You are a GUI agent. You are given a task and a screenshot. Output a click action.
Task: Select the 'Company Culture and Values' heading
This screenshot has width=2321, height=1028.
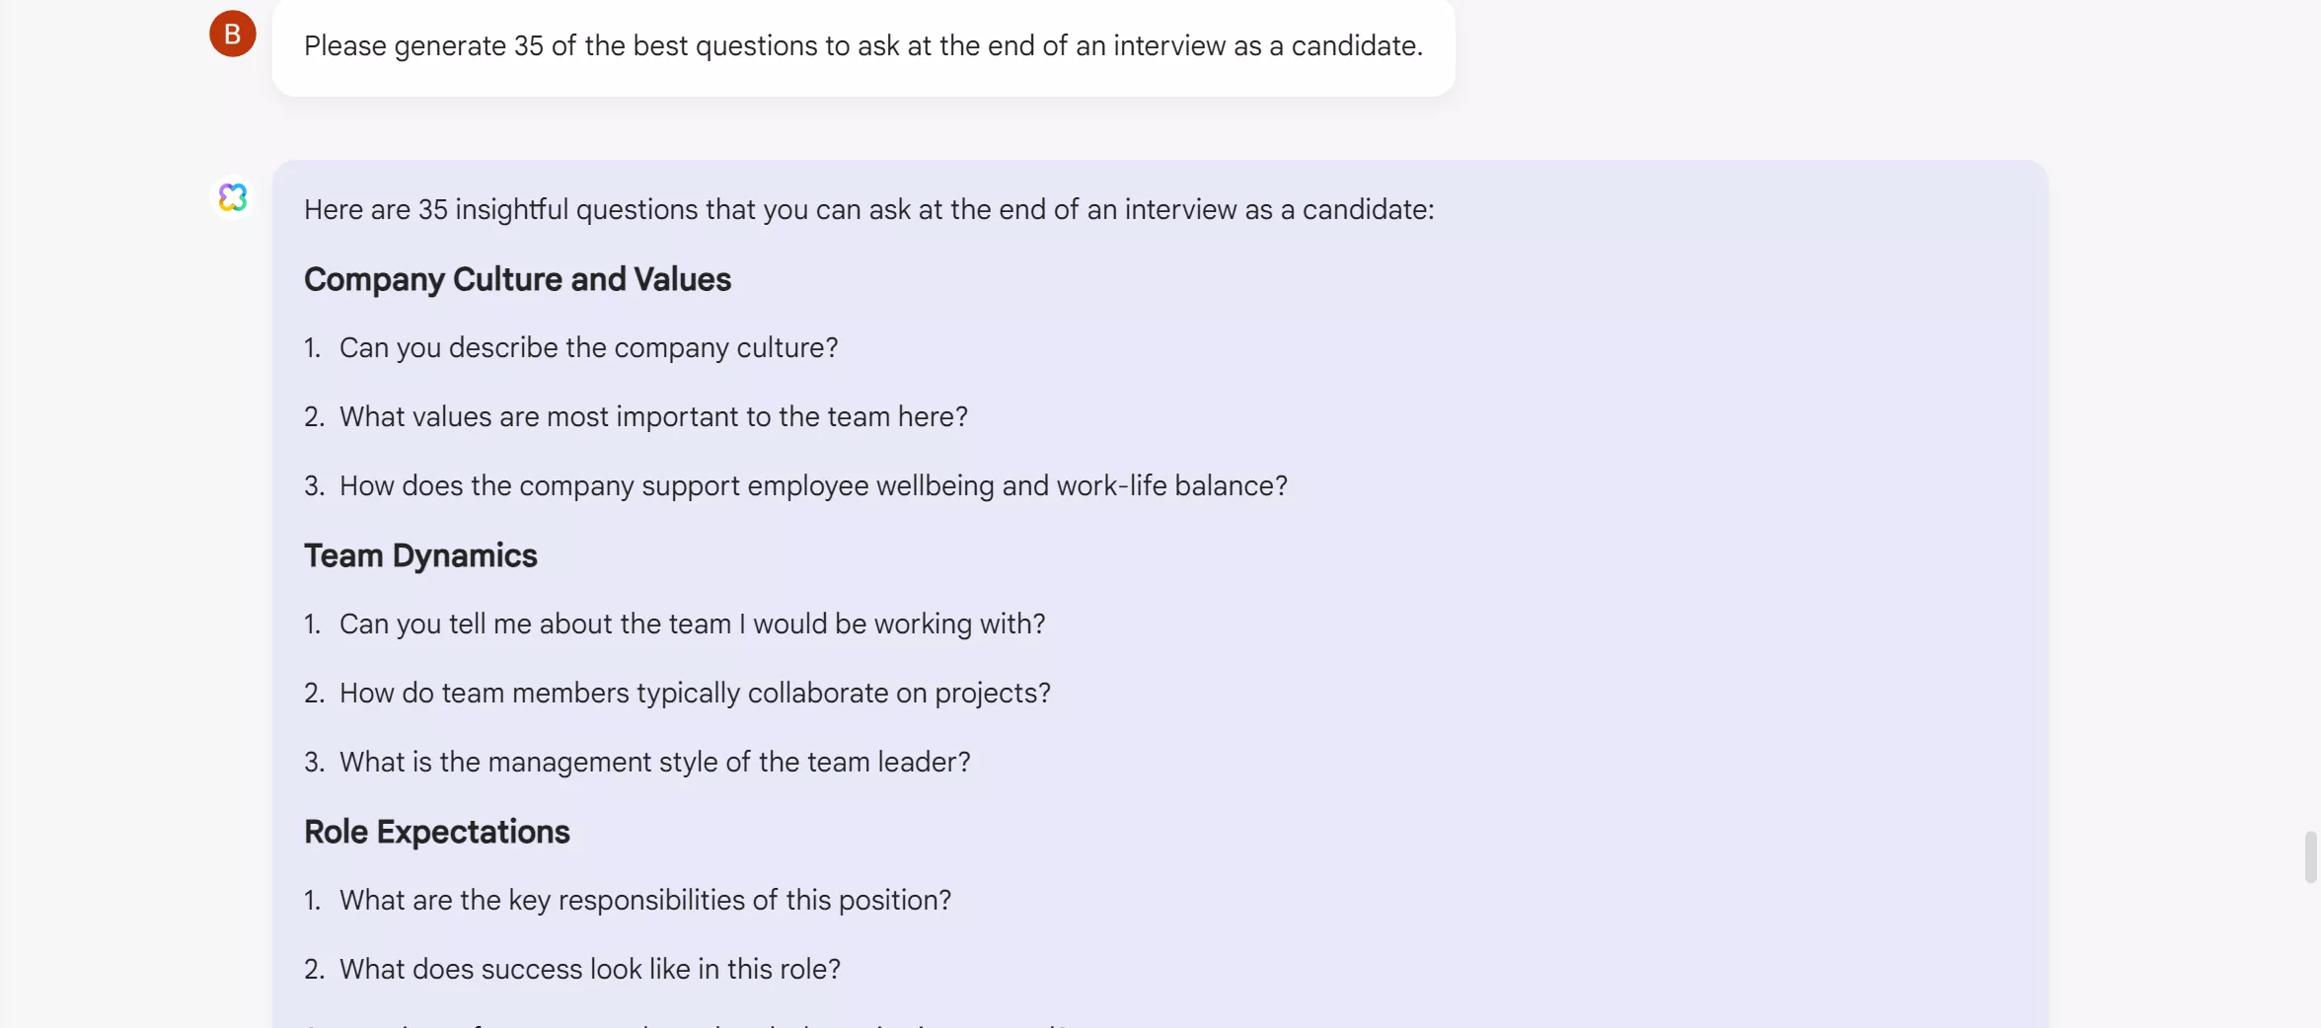click(517, 279)
